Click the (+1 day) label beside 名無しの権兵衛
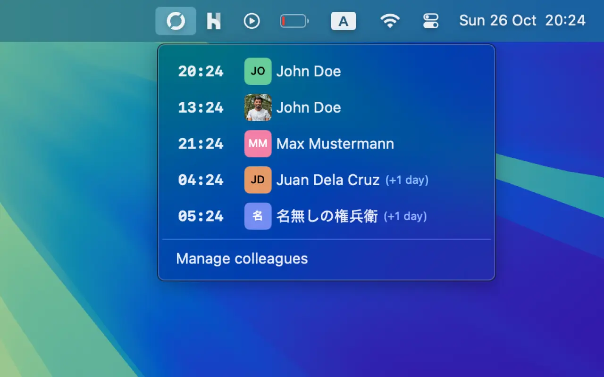Viewport: 604px width, 377px height. click(405, 217)
